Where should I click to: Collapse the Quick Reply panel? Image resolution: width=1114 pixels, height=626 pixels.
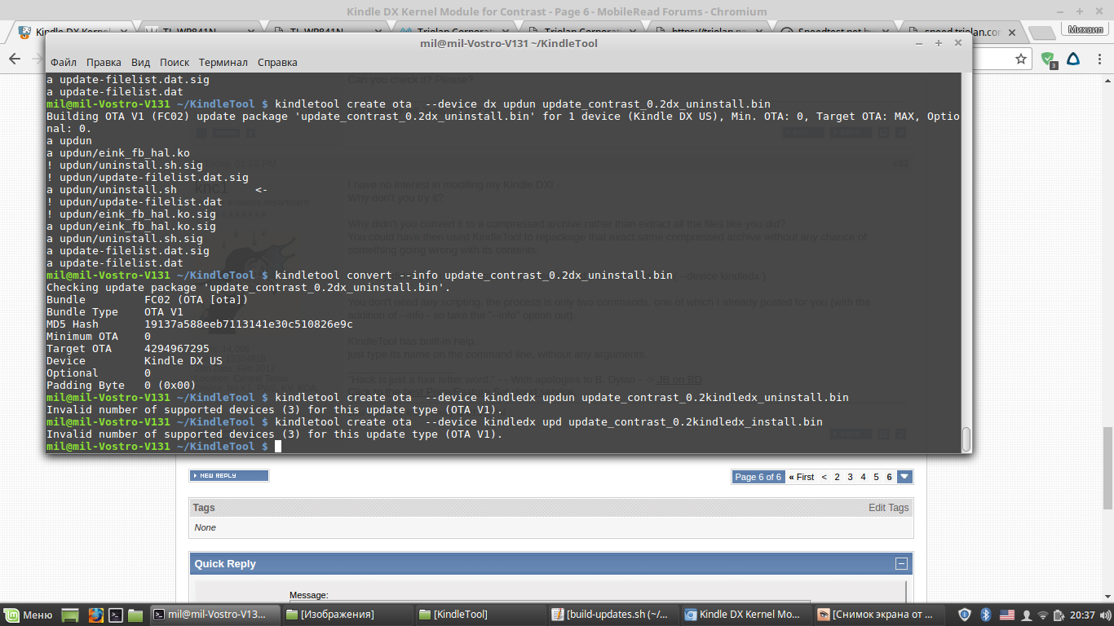tap(901, 564)
